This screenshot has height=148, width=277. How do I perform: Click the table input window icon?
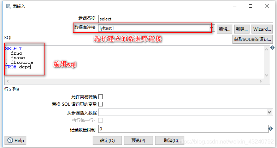click(8, 6)
